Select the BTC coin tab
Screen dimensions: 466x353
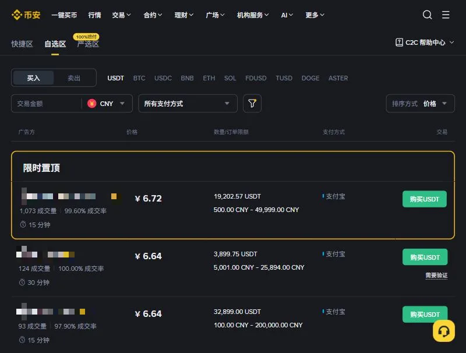tap(139, 78)
